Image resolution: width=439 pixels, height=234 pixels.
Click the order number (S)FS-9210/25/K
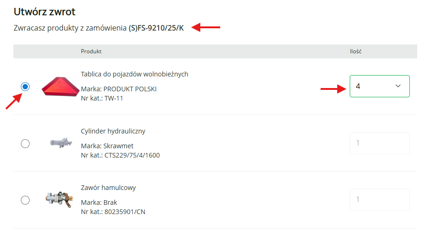(156, 28)
